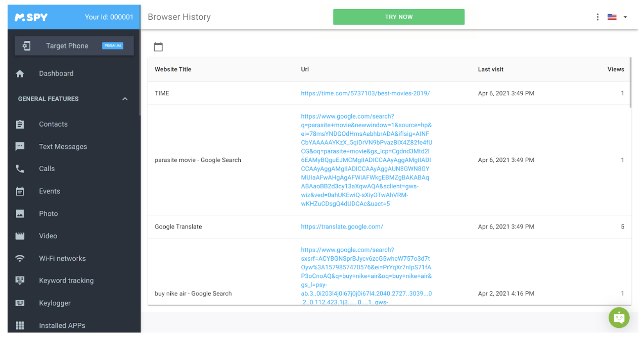Click the sidebar's vertical scrollbar
Viewport: 643px width, 341px height.
coord(139,73)
